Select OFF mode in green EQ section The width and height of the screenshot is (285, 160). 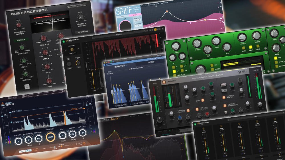[276, 58]
